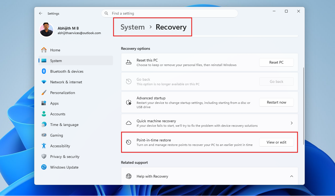Click System in the breadcrumb
Image resolution: width=335 pixels, height=196 pixels.
tap(133, 27)
